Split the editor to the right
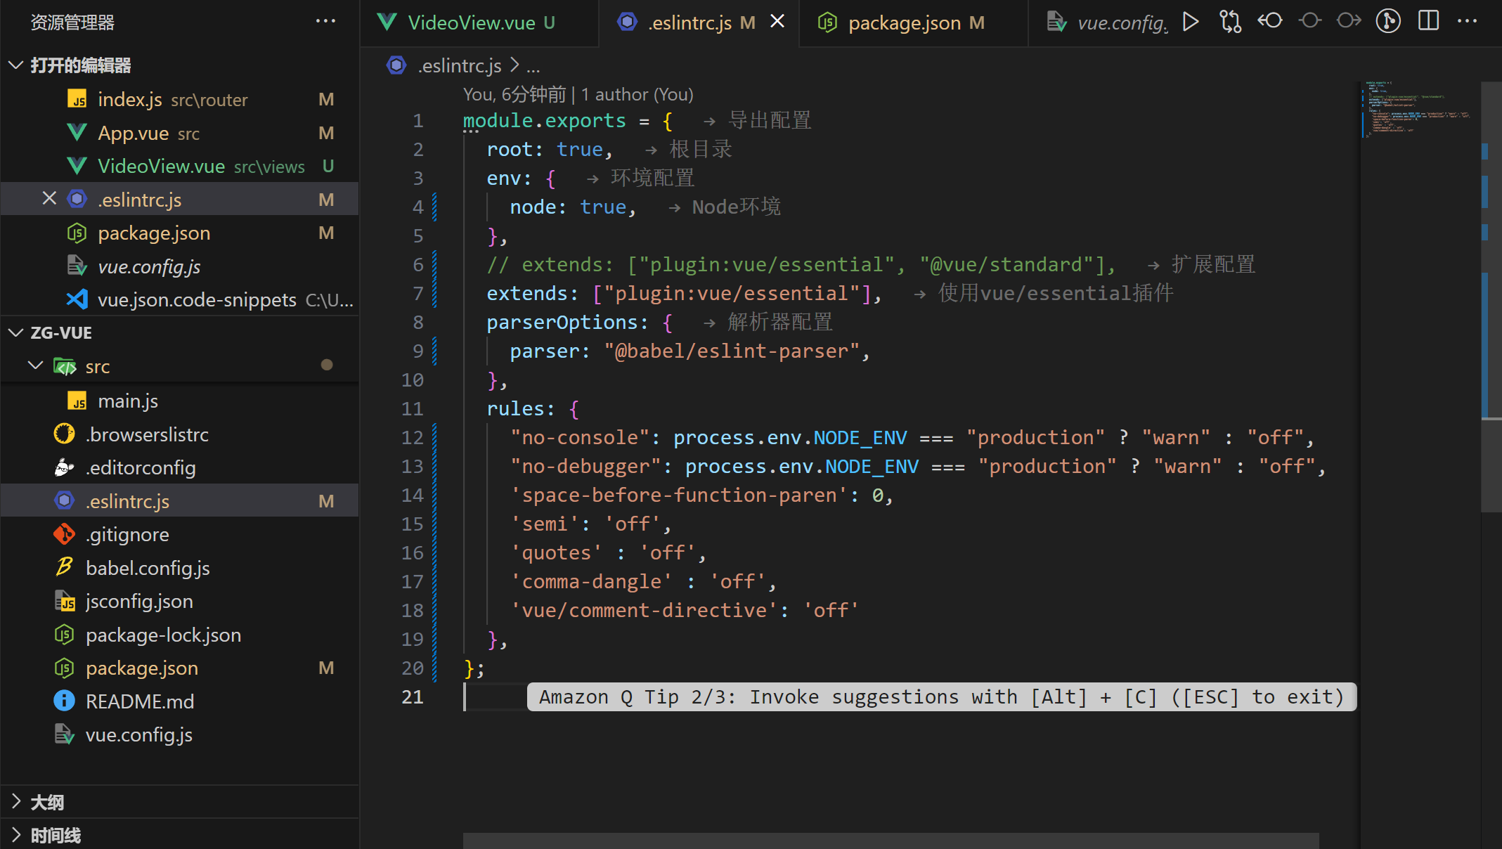Image resolution: width=1502 pixels, height=849 pixels. (1428, 21)
